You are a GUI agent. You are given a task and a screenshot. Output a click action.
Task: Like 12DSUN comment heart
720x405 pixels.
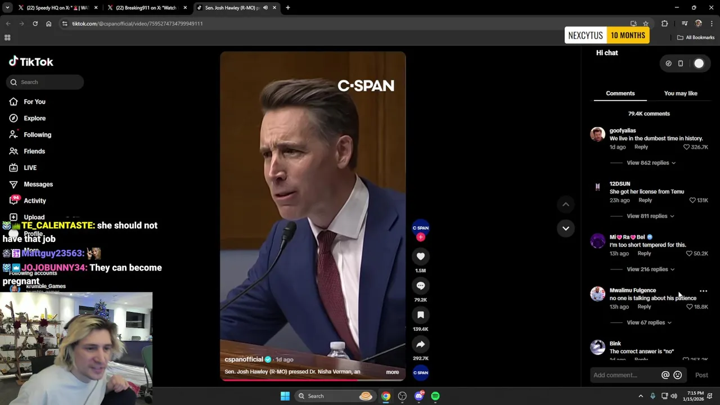click(692, 200)
